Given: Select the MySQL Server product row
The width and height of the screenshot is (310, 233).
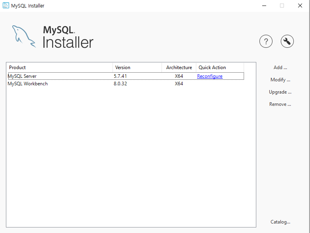Looking at the screenshot, I should click(126, 76).
